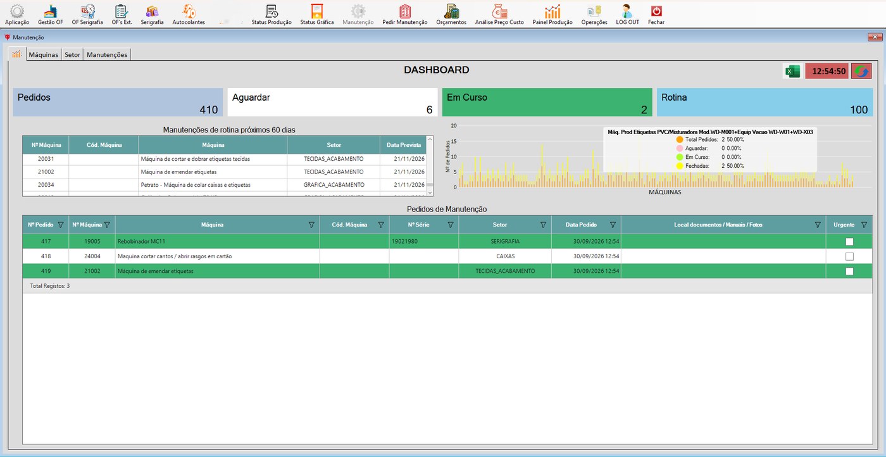Open the Setor column filter in Pedidos table
Viewport: 886px width, 457px height.
(x=543, y=225)
